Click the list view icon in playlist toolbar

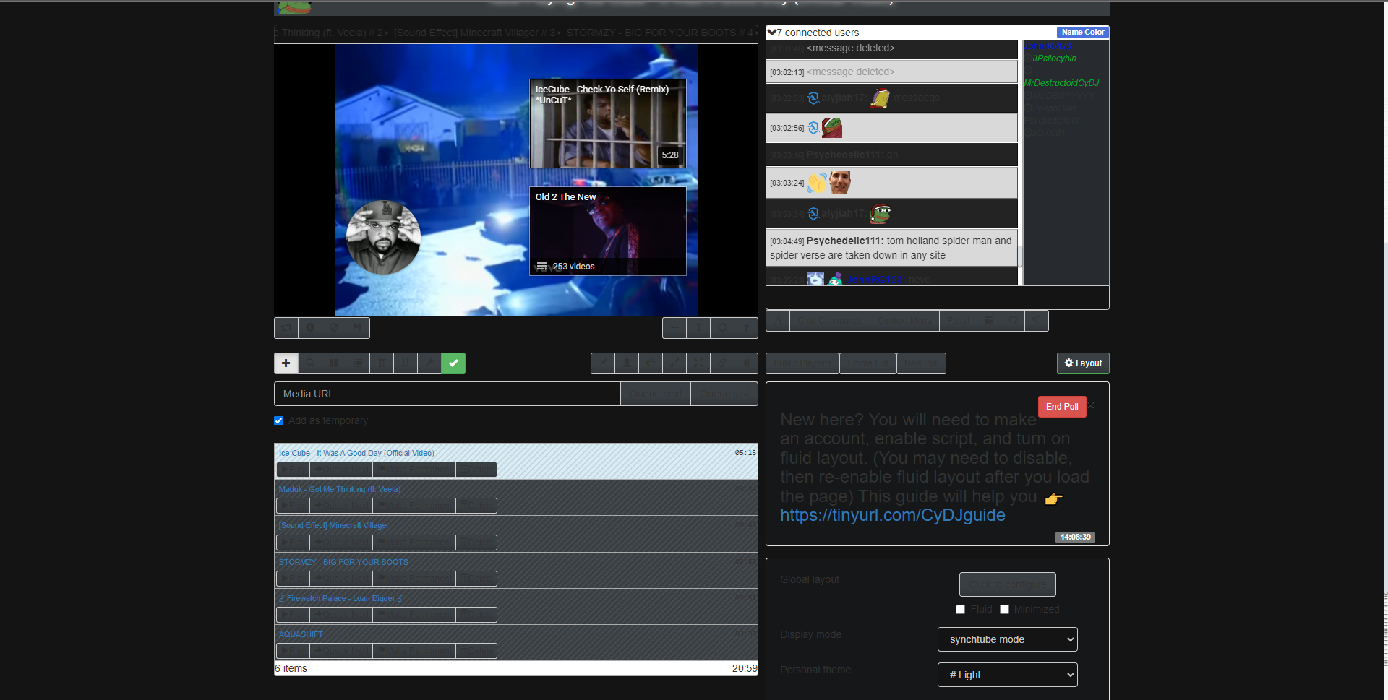[358, 363]
